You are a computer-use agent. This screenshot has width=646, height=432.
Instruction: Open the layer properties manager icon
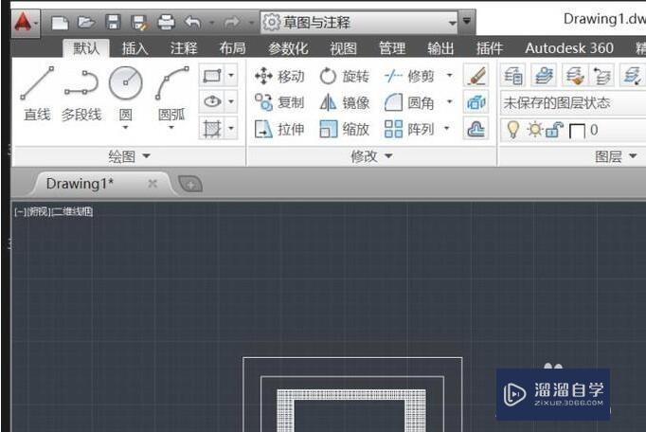(x=513, y=76)
